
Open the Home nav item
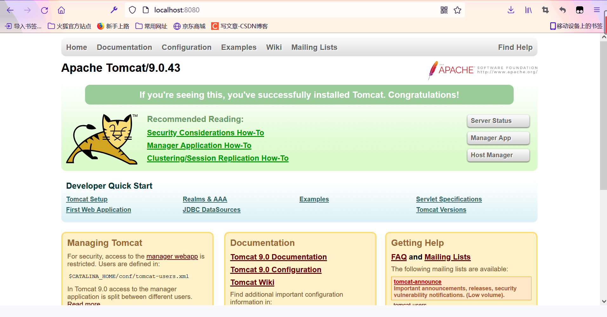(x=77, y=47)
